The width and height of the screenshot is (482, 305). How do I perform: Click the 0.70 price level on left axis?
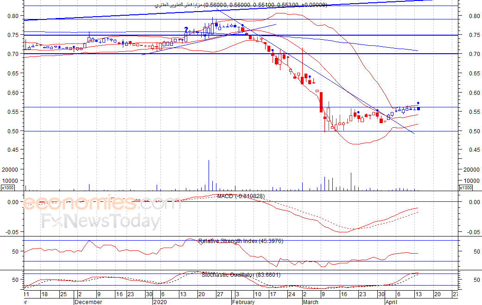tap(13, 54)
